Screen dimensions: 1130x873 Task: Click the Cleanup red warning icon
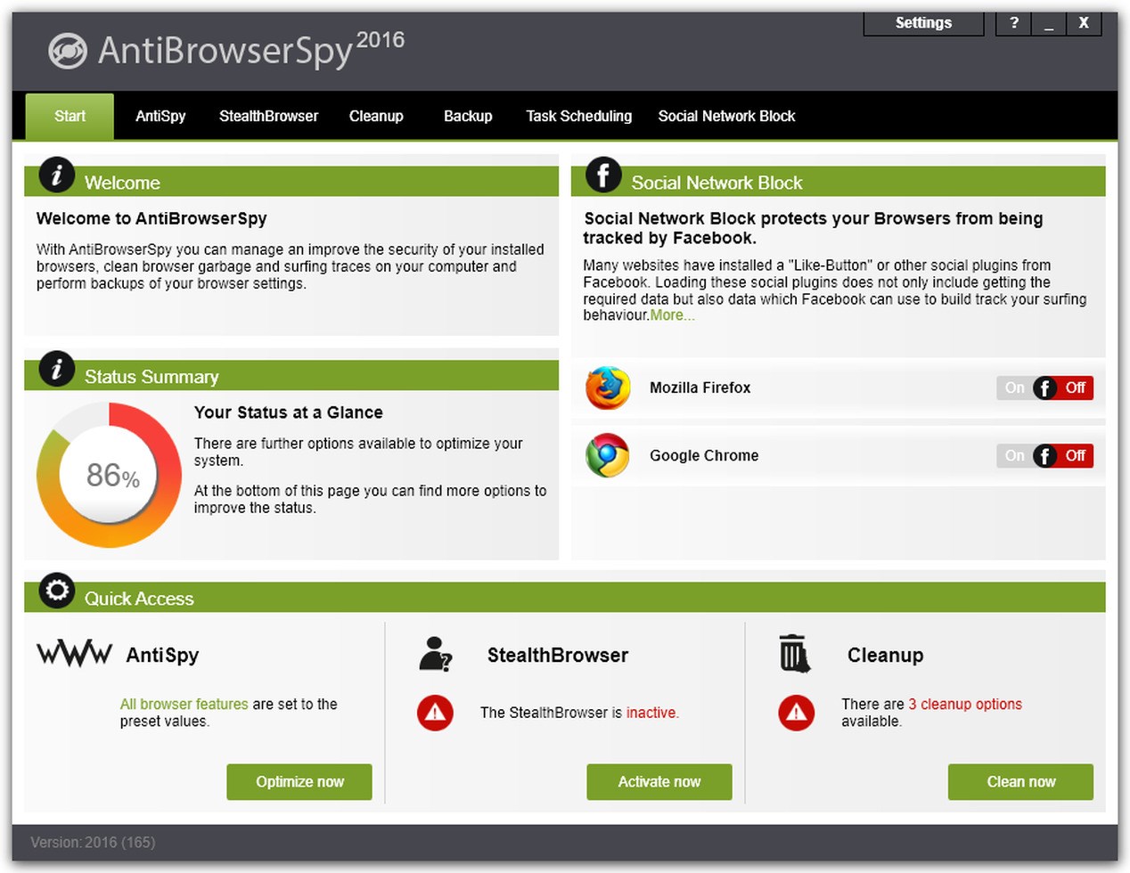point(796,713)
